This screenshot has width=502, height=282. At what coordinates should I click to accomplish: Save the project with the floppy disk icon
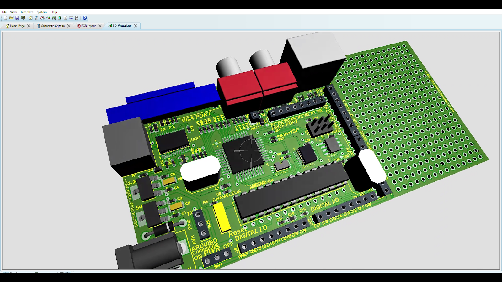[17, 18]
